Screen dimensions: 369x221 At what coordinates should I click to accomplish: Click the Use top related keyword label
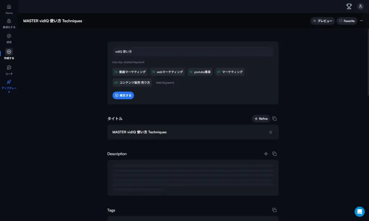click(x=128, y=62)
